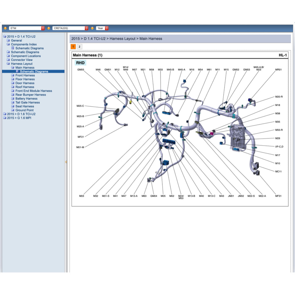The height and width of the screenshot is (295, 295).
Task: Click the M45-B connector label in diagram
Action: [x=170, y=70]
